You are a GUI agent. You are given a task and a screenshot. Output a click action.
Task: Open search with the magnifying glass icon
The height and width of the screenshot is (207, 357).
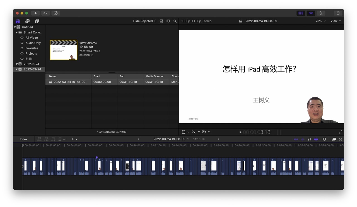click(175, 21)
